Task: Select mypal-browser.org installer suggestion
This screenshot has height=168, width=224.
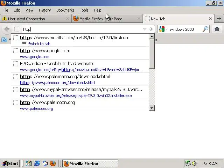Action: [x=80, y=92]
